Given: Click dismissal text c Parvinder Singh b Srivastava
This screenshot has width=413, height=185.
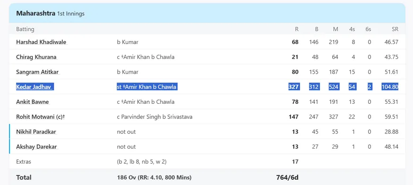Looking at the screenshot, I should click(x=155, y=117).
